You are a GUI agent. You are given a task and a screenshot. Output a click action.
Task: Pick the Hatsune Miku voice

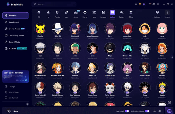point(127,48)
